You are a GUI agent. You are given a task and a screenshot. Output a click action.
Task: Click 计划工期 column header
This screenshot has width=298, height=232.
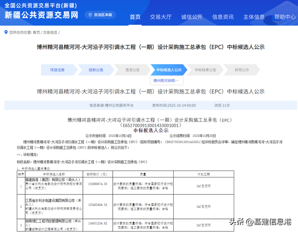[x=203, y=174]
